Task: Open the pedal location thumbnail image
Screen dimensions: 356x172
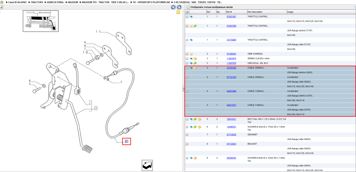Action: point(41,21)
